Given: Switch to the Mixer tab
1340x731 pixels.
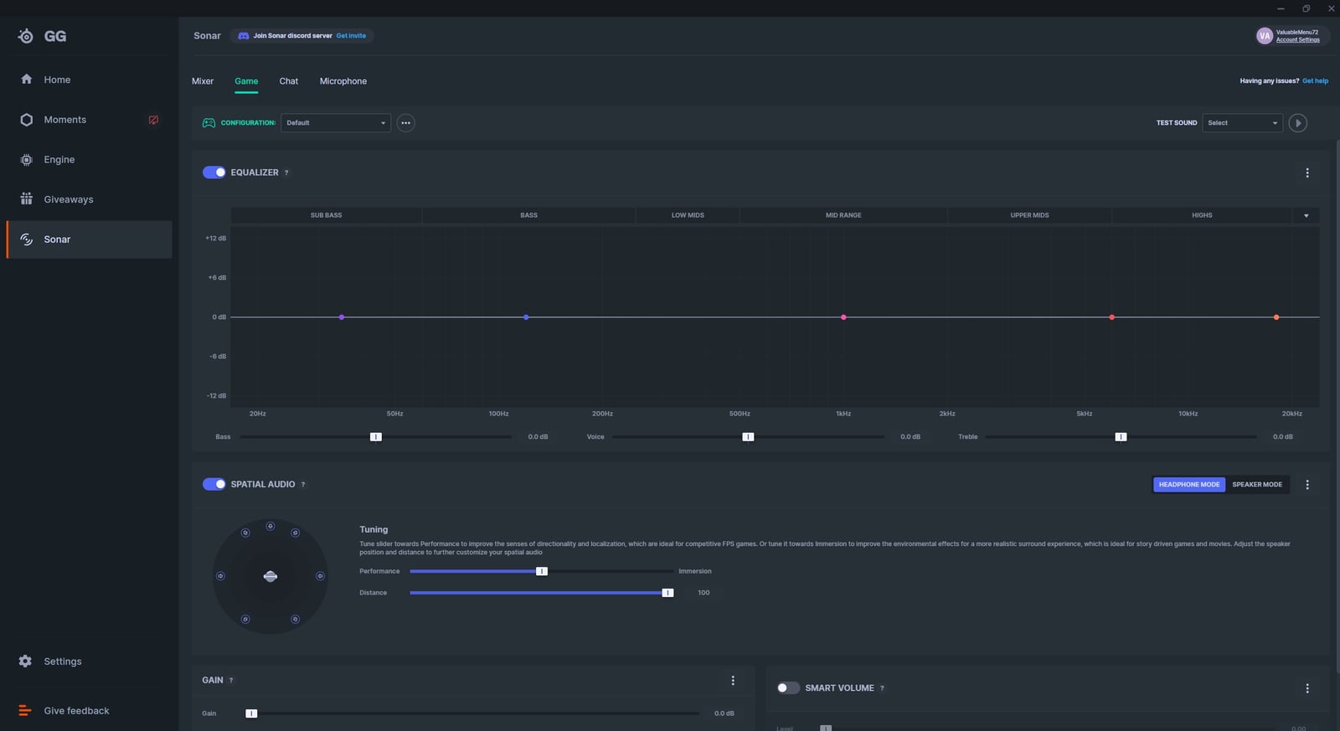Looking at the screenshot, I should (203, 81).
